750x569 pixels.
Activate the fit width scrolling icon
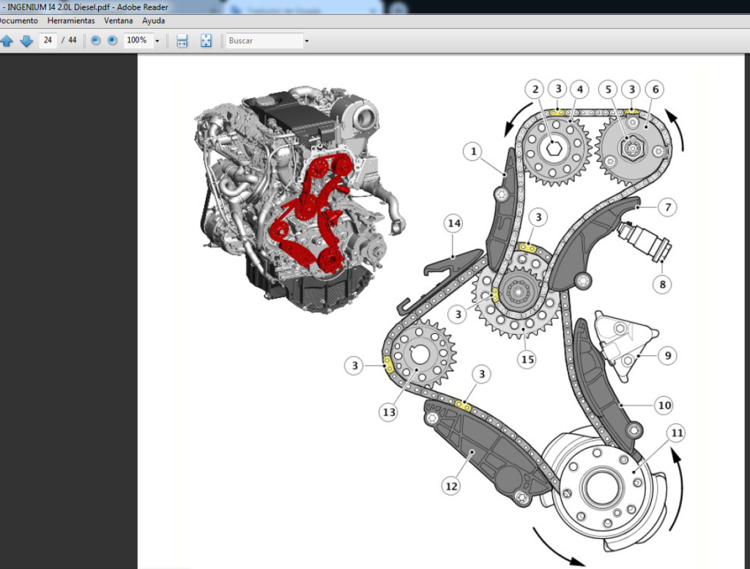[182, 40]
